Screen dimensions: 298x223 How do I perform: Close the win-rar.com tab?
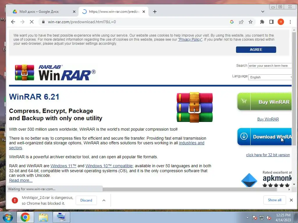(x=144, y=12)
